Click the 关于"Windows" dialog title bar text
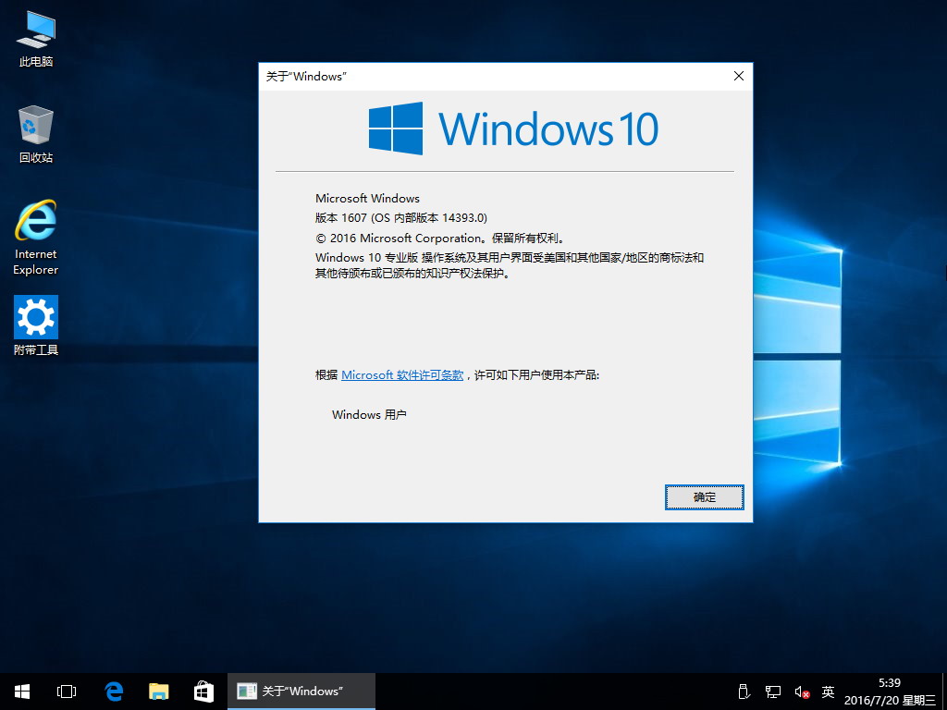The width and height of the screenshot is (947, 710). 306,76
